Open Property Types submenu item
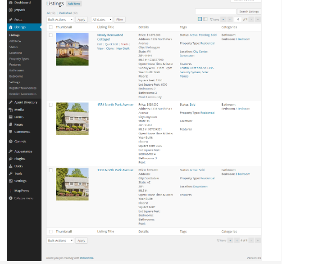Viewport: 331px width, 264px height. [x=19, y=59]
